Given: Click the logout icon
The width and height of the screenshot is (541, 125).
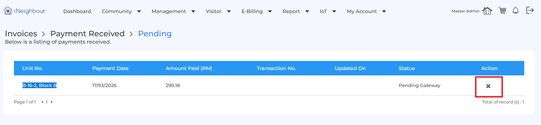Looking at the screenshot, I should (530, 10).
